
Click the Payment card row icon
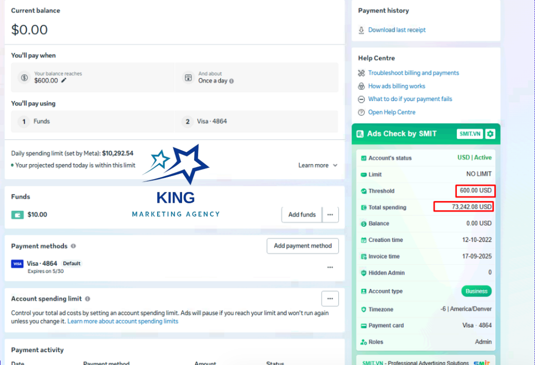364,326
